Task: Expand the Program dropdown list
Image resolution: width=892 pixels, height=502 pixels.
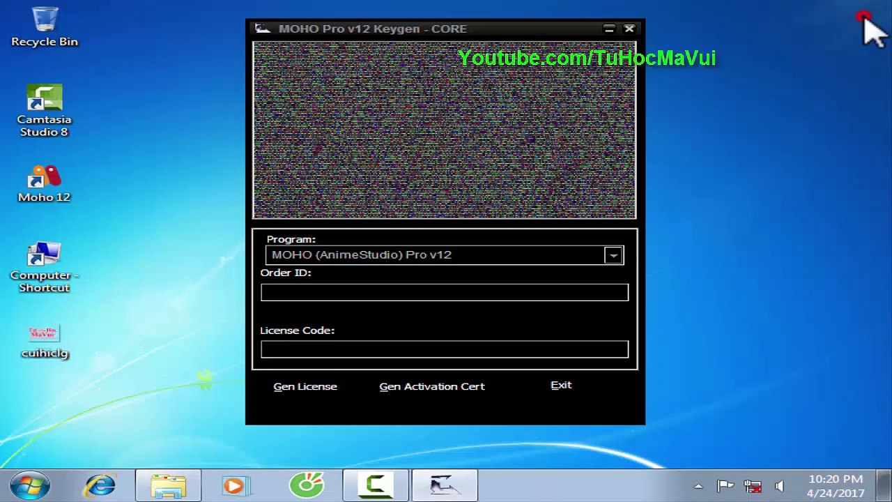Action: 613,255
